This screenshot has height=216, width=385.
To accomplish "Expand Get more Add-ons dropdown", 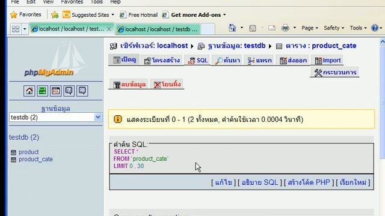I will 224,15.
